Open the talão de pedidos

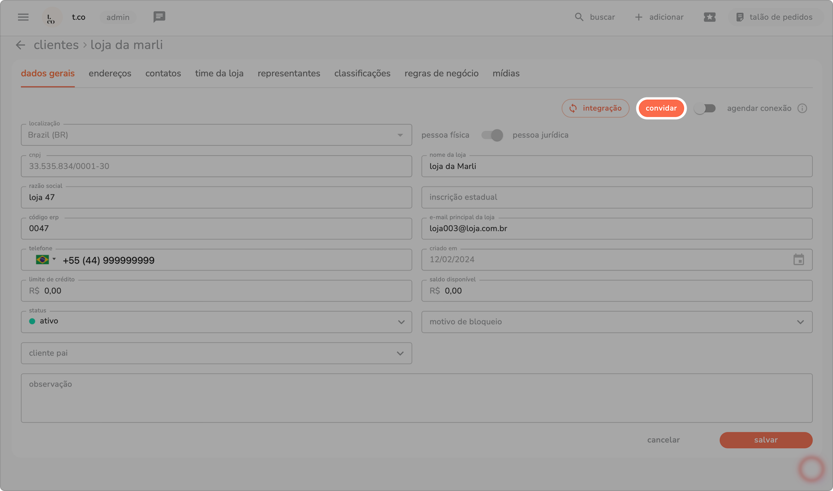click(774, 17)
